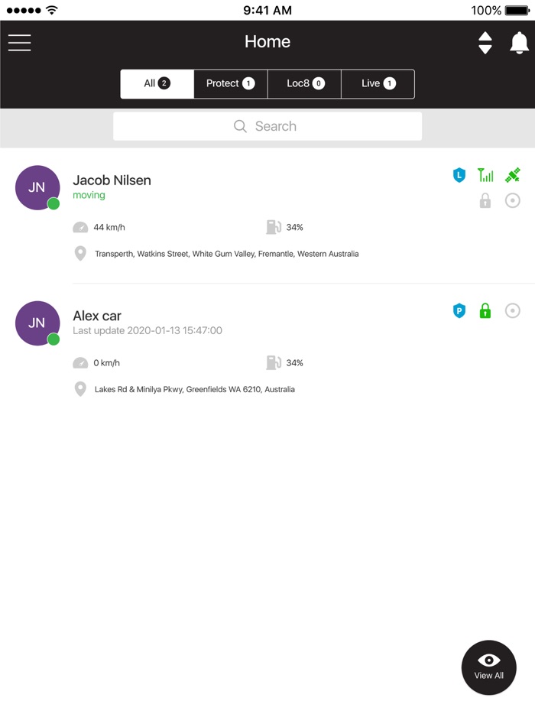Screen dimensions: 535x714
Task: Open the notifications bell
Action: click(519, 43)
